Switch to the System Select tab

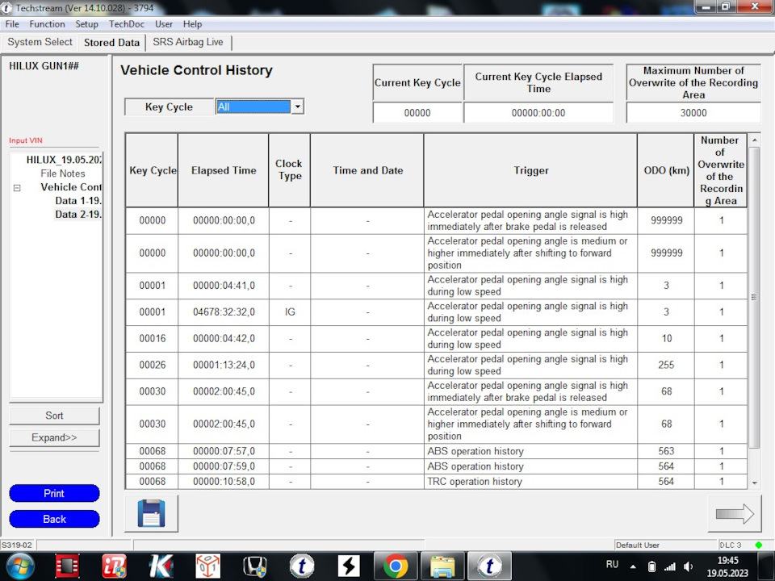pyautogui.click(x=40, y=42)
